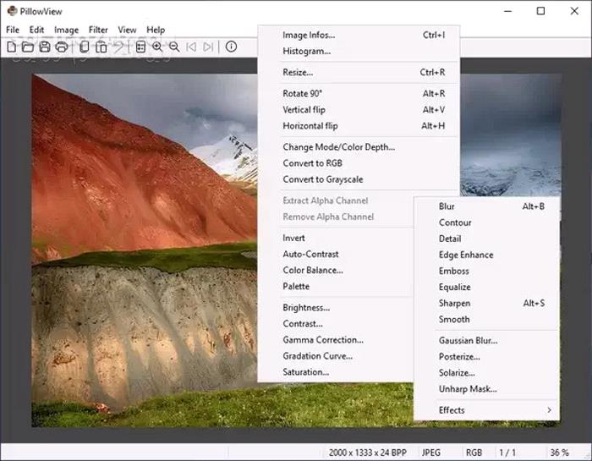Open the Image menu in menu bar
This screenshot has width=592, height=461.
(66, 30)
